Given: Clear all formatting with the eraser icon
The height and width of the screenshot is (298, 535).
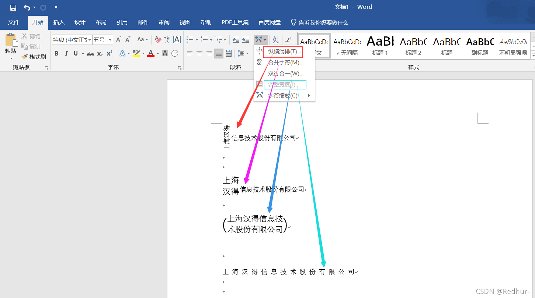Looking at the screenshot, I should coord(158,40).
